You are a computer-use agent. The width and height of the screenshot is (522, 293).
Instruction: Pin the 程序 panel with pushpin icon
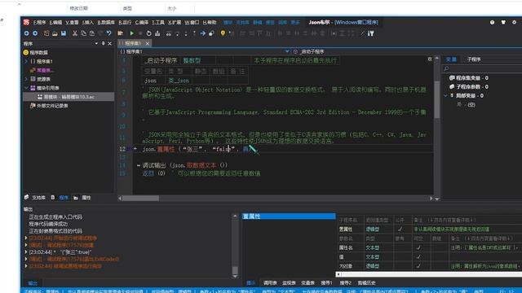click(x=104, y=43)
